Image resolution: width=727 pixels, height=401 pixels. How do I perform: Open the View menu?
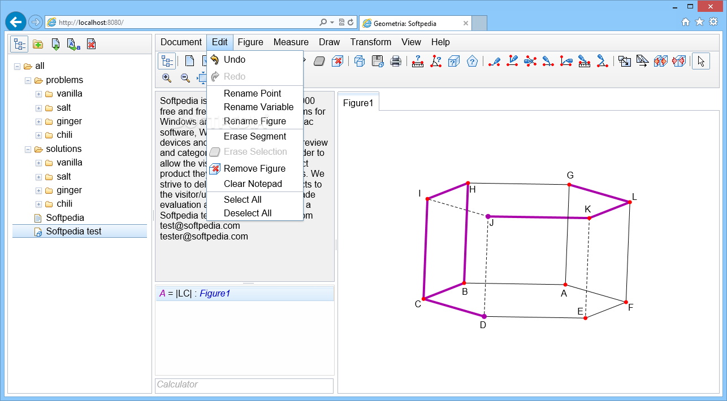click(x=411, y=42)
